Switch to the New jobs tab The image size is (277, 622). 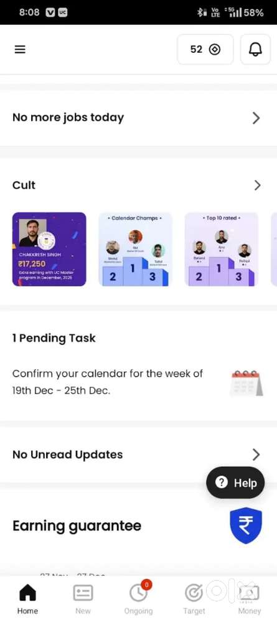[x=83, y=600]
